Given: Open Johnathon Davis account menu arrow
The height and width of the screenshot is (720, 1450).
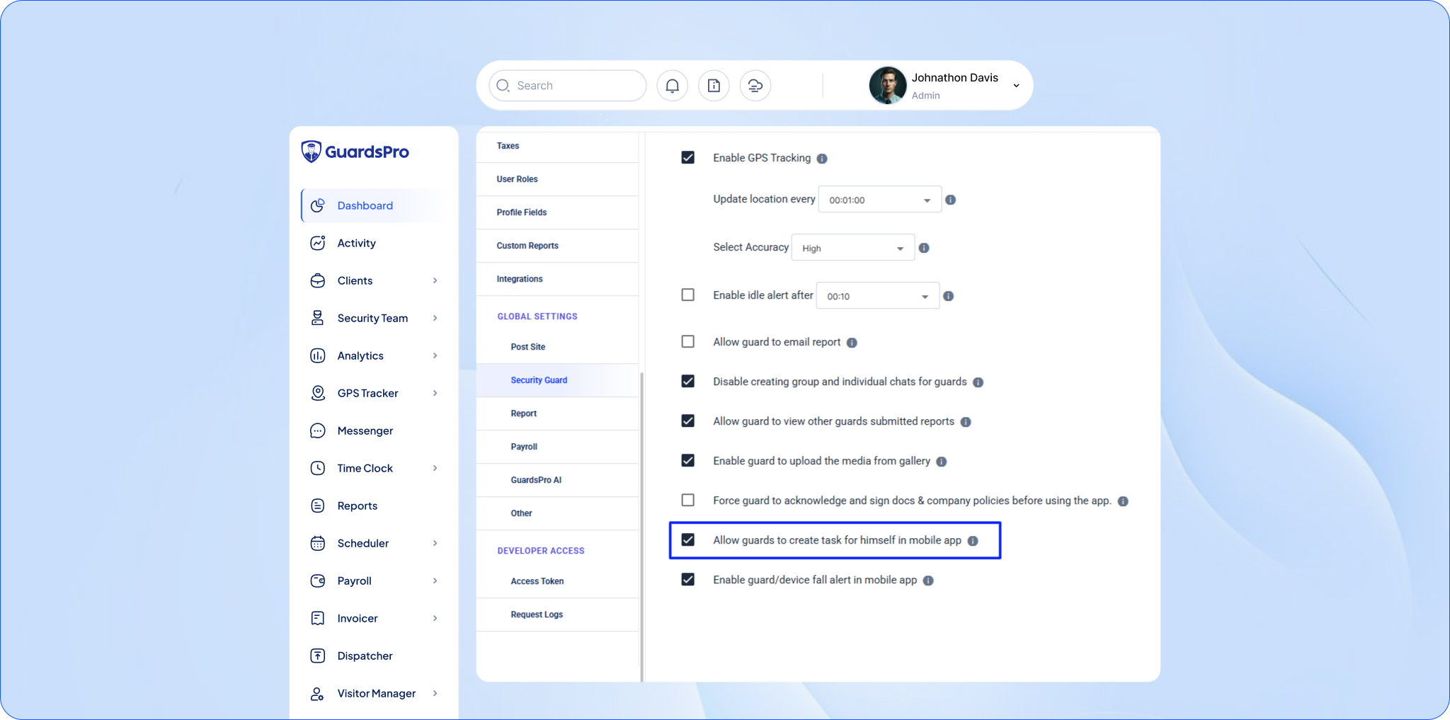Looking at the screenshot, I should [1017, 86].
